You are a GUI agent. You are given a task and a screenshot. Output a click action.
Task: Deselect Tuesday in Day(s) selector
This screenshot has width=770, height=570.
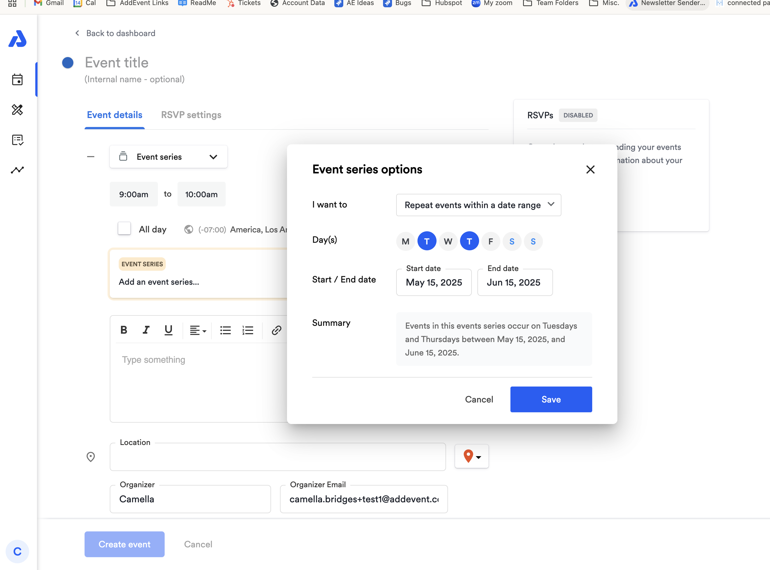(x=427, y=241)
